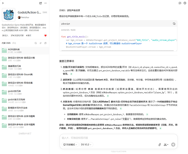Copy the gdscript code block
The height and width of the screenshot is (154, 188).
pyautogui.click(x=174, y=23)
